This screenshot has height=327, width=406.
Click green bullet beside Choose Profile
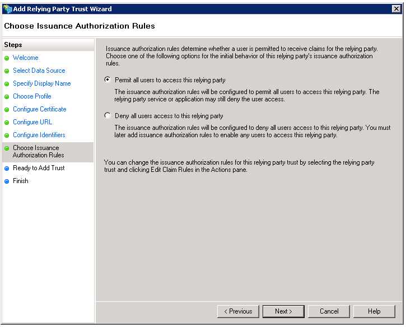pyautogui.click(x=7, y=97)
